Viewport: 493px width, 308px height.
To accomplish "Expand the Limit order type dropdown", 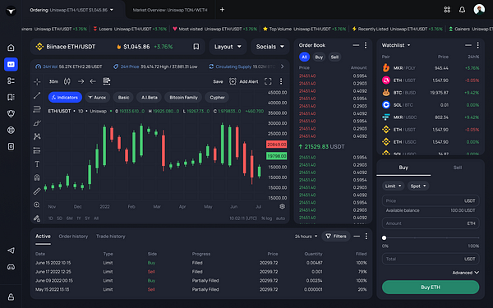I will (x=394, y=186).
